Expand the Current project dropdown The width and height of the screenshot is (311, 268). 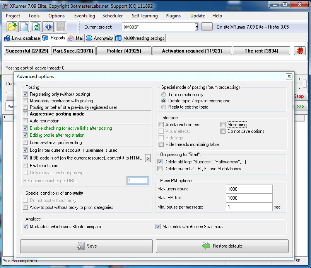(197, 27)
